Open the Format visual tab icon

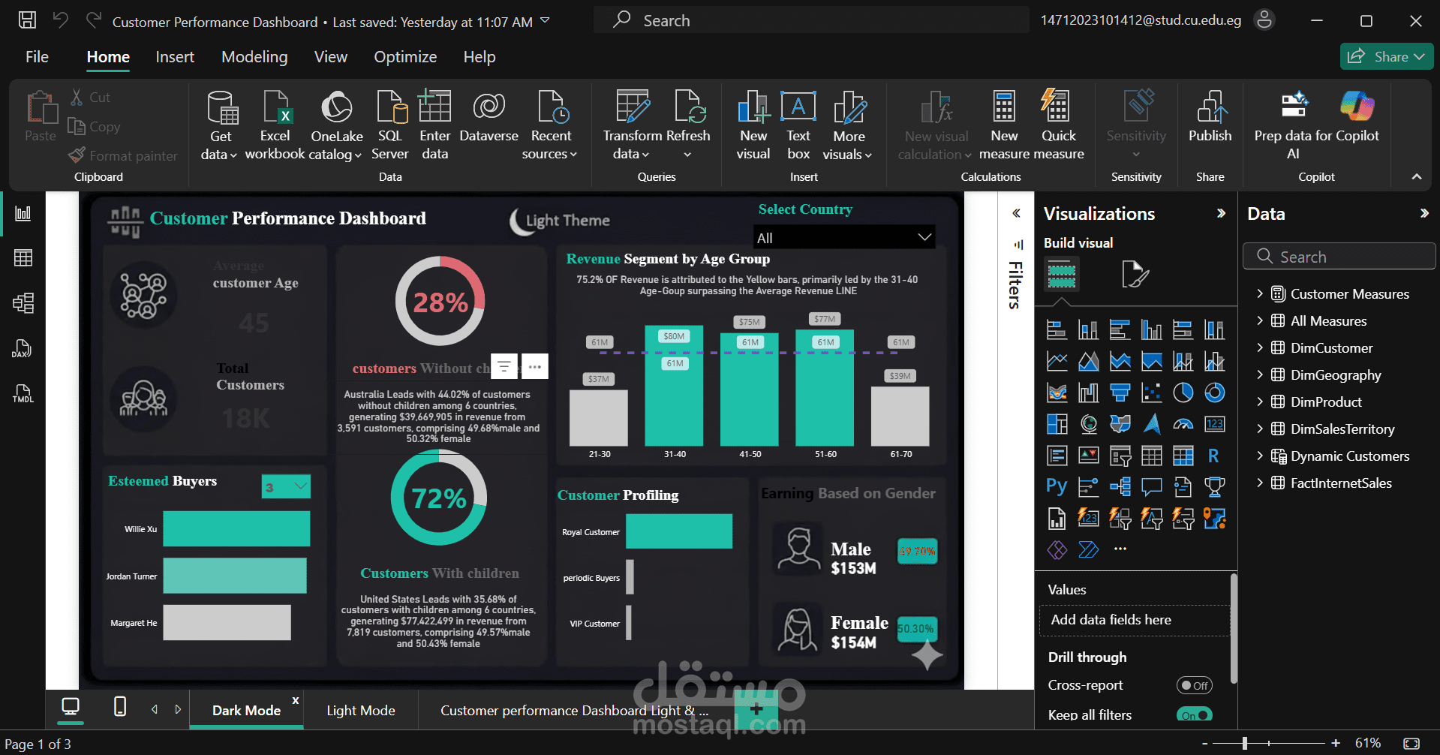[1135, 274]
